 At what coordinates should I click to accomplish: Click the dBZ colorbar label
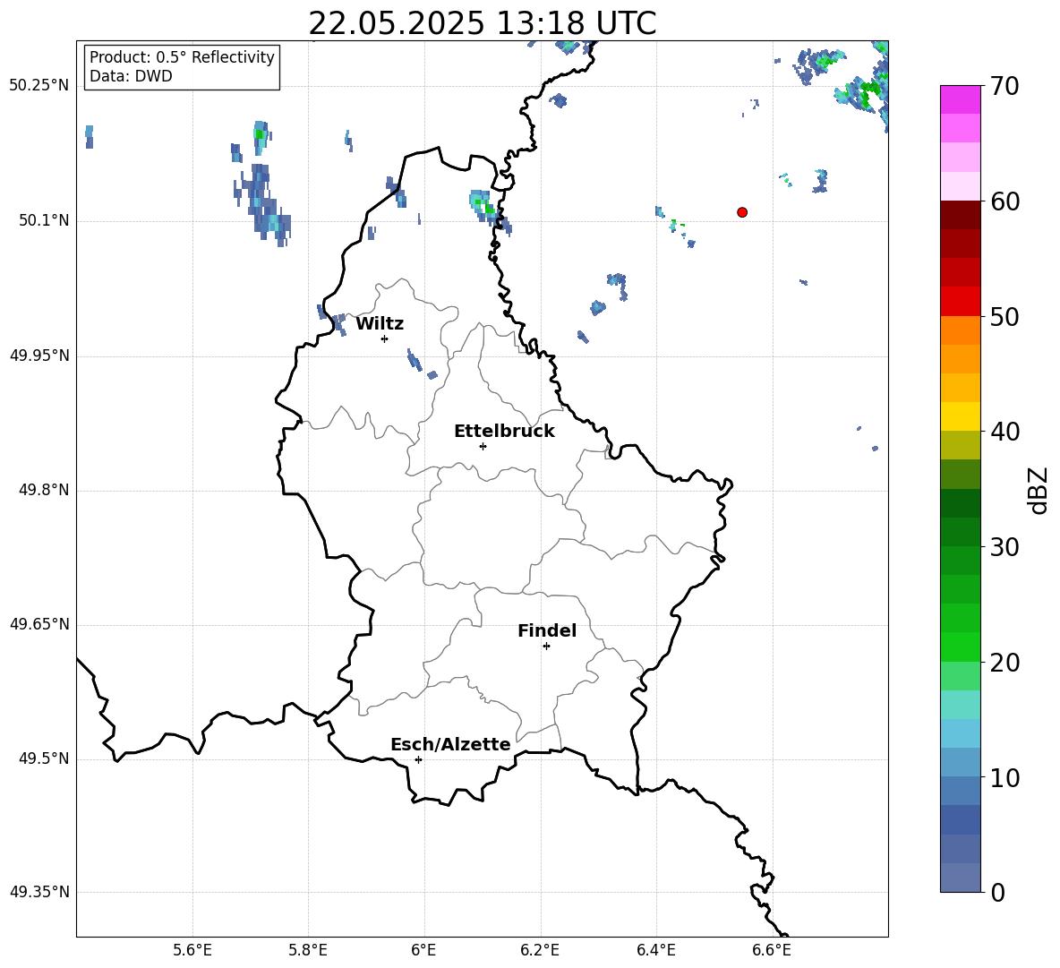coord(1039,490)
